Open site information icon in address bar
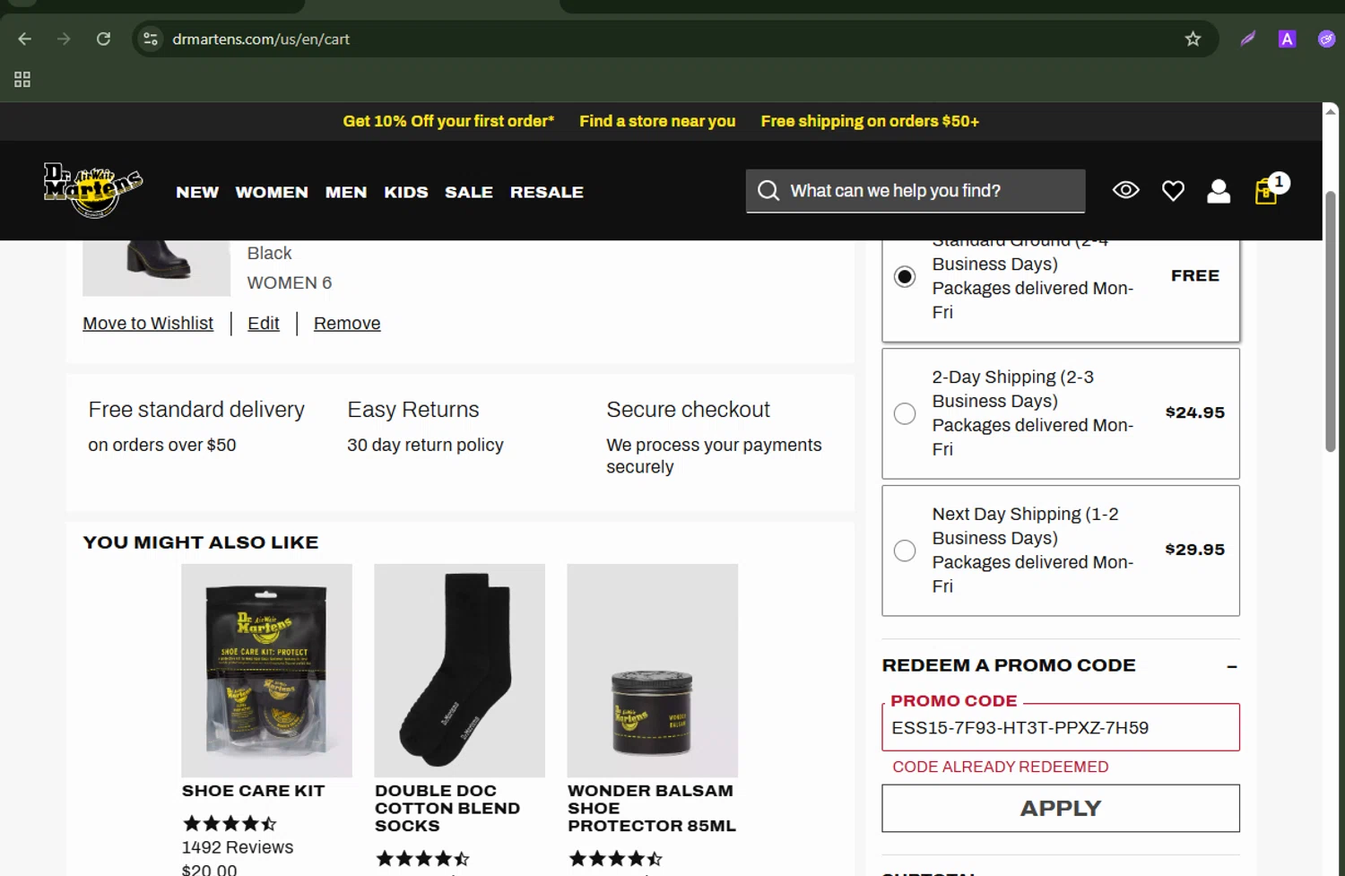 151,39
